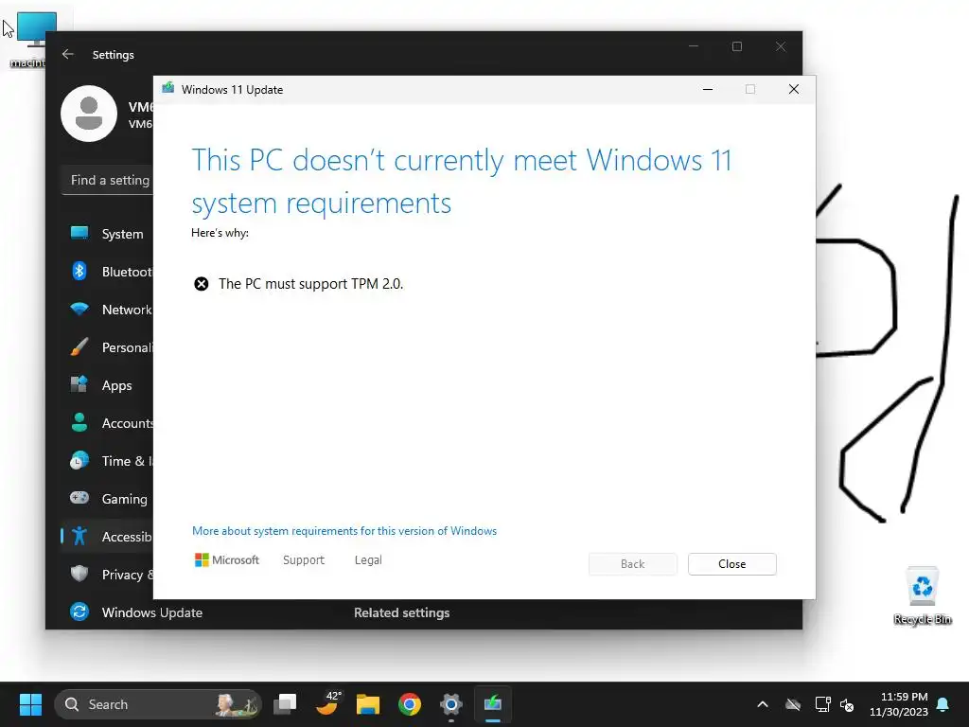Click the user profile avatar in Settings
The image size is (969, 727).
[x=89, y=114]
